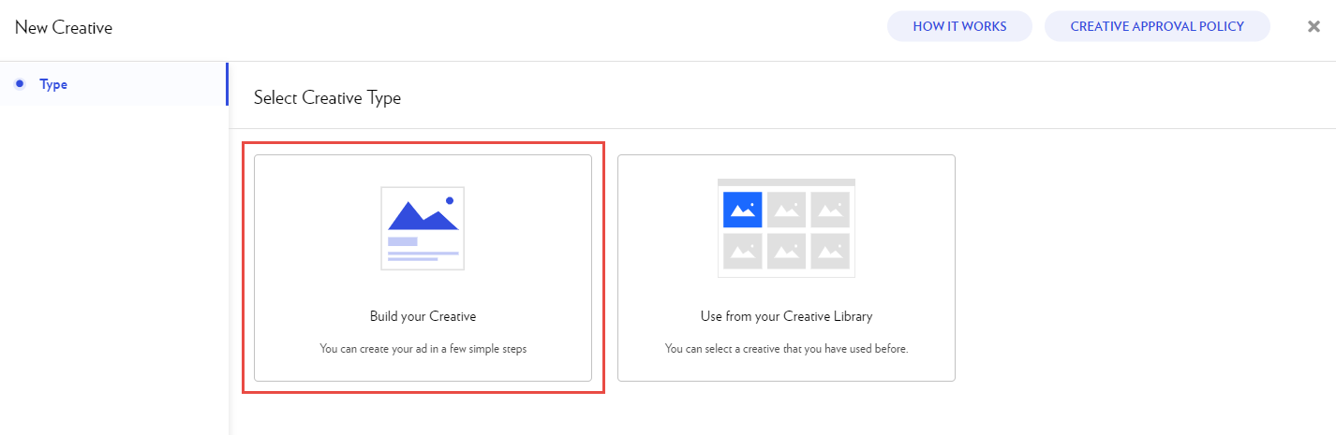This screenshot has height=435, width=1336.
Task: Click the blue highlighted thumbnail in library icon
Action: [x=742, y=210]
